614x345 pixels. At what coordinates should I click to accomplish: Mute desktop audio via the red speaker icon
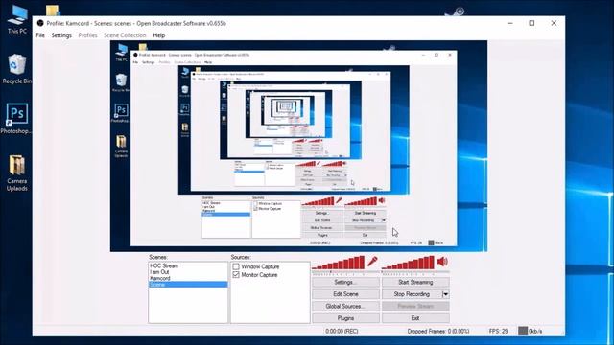442,261
